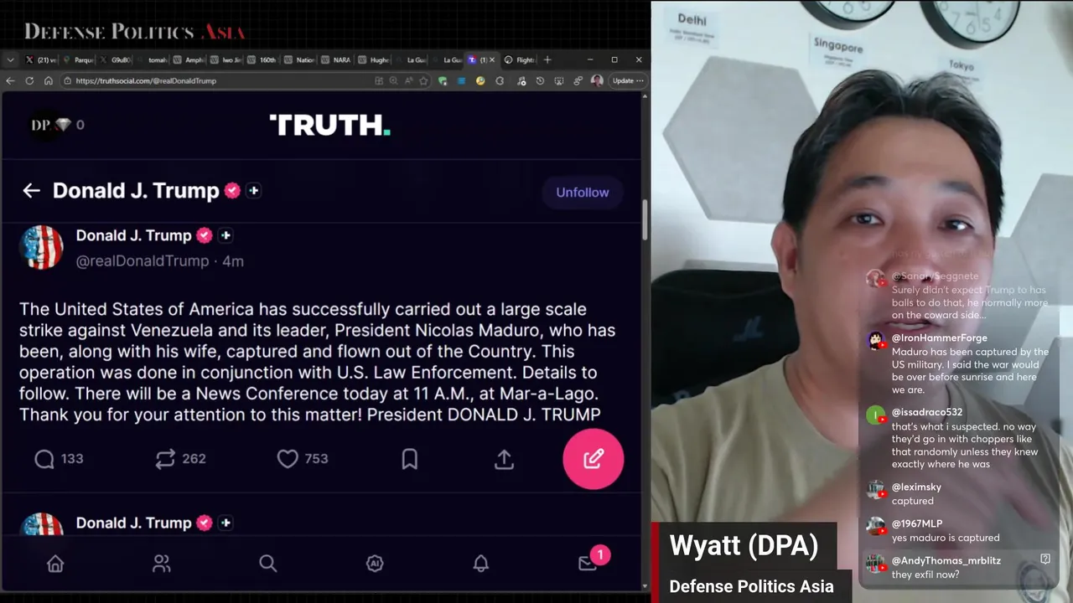Switch to the 160th tab

click(262, 59)
